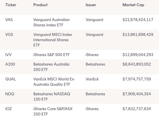The height and width of the screenshot is (117, 159).
Task: Open the VGS ticker entry
Action: (9, 35)
